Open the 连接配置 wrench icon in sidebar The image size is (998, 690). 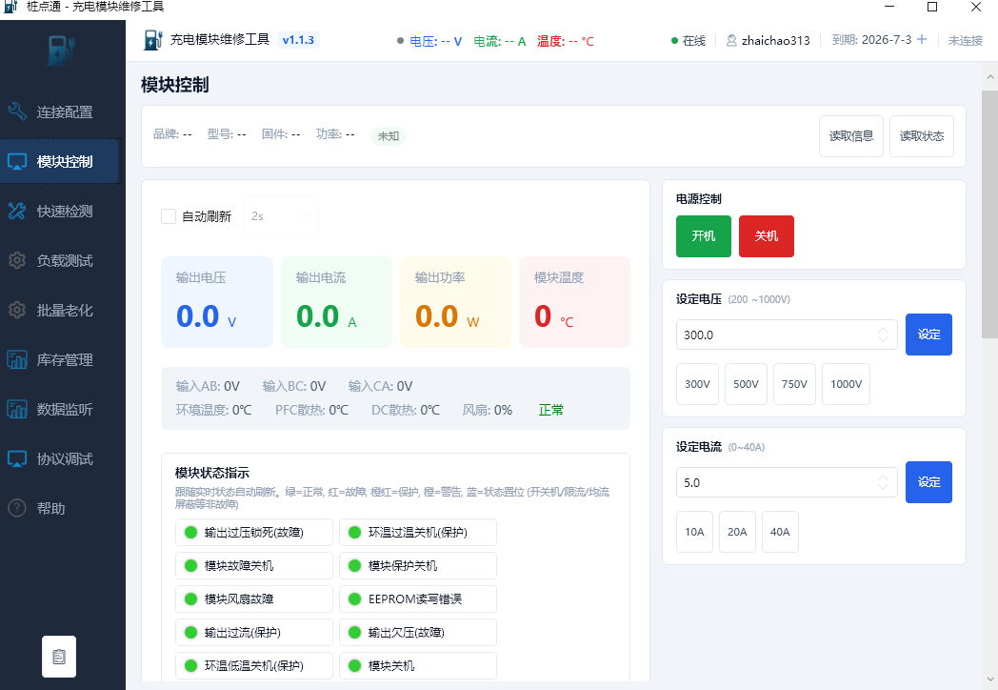[17, 112]
